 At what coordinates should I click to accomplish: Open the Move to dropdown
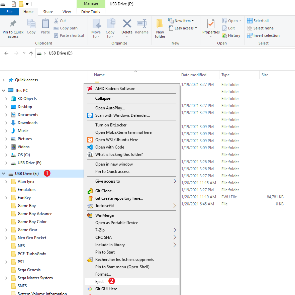tap(96, 34)
